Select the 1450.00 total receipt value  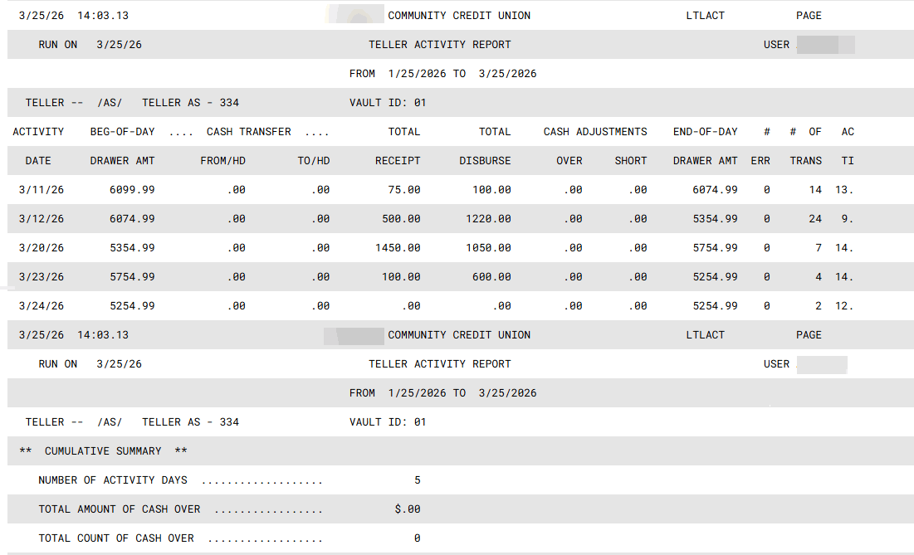click(x=398, y=248)
